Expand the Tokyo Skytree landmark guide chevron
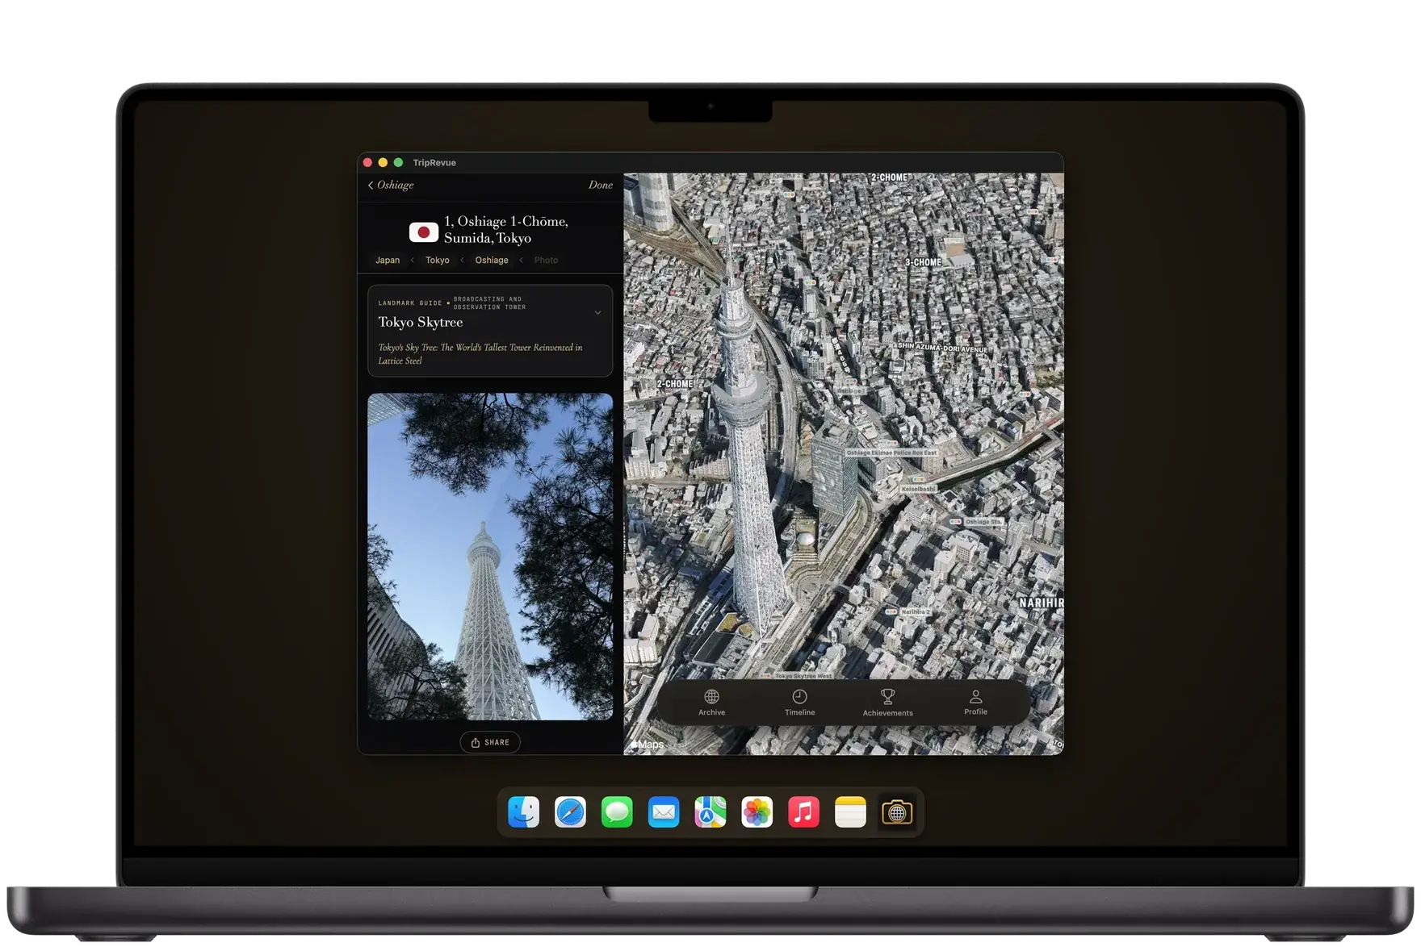This screenshot has height=947, width=1421. pyautogui.click(x=597, y=313)
